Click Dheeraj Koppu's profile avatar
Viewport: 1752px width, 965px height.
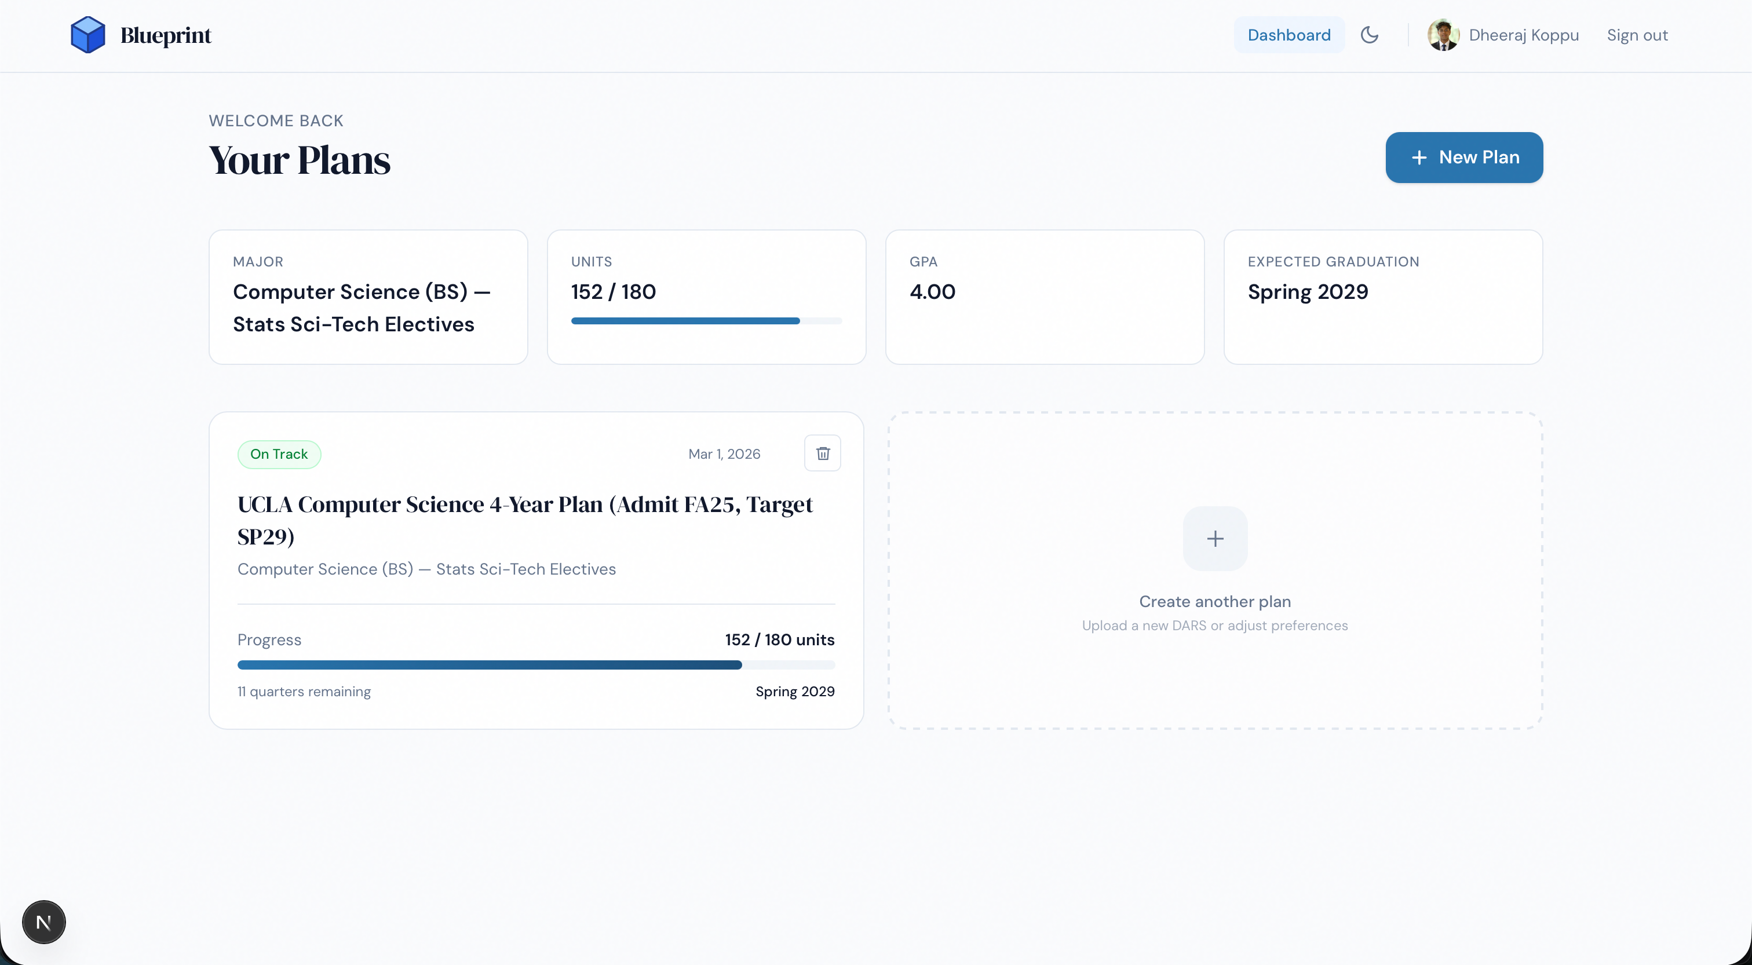pyautogui.click(x=1443, y=35)
